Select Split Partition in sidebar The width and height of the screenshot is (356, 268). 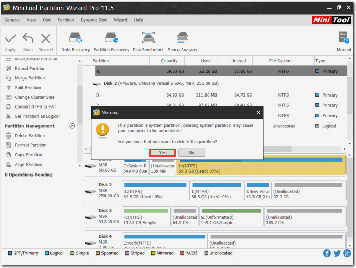[28, 88]
